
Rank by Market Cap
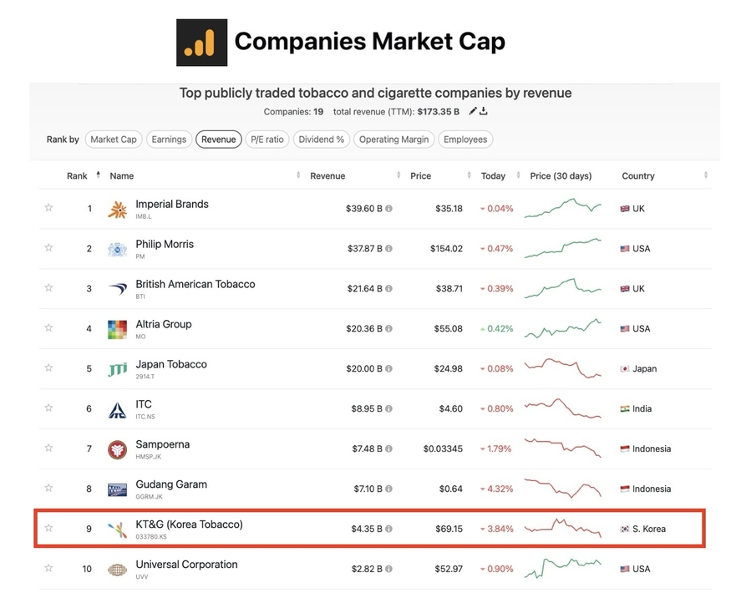tap(114, 139)
